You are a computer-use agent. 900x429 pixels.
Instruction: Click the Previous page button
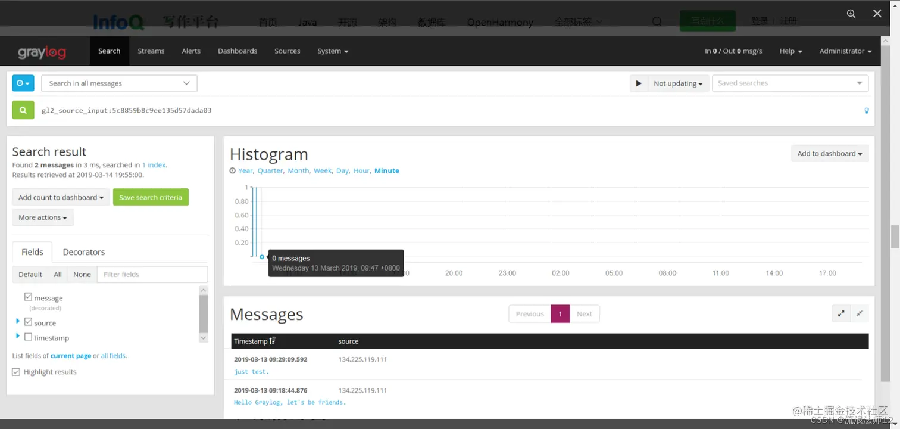pos(530,314)
